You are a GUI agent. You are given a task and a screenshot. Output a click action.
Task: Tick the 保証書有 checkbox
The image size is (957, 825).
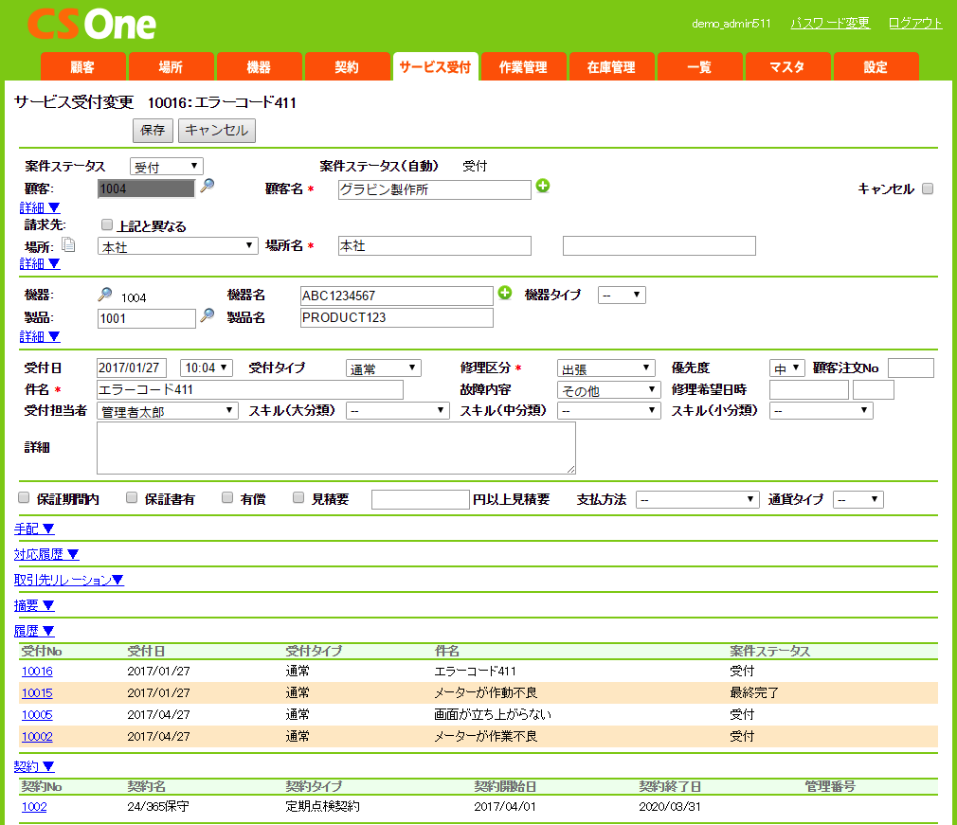tap(131, 497)
